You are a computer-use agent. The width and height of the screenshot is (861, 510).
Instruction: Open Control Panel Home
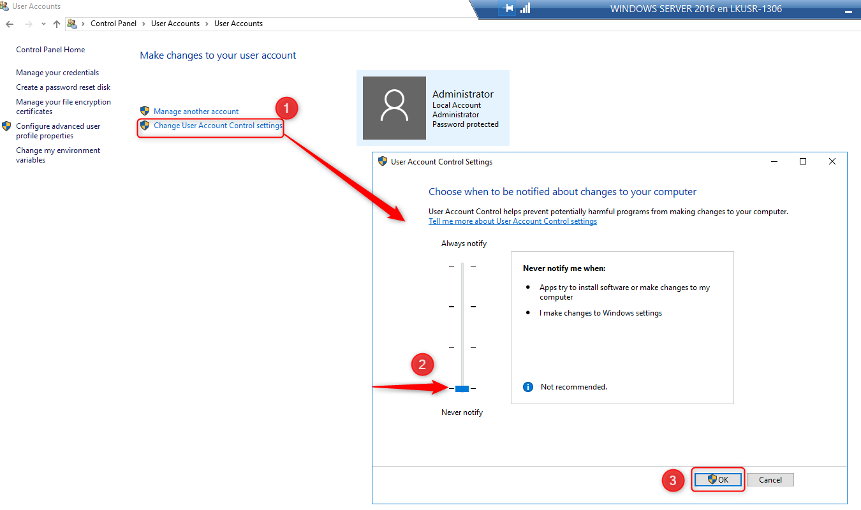tap(50, 50)
